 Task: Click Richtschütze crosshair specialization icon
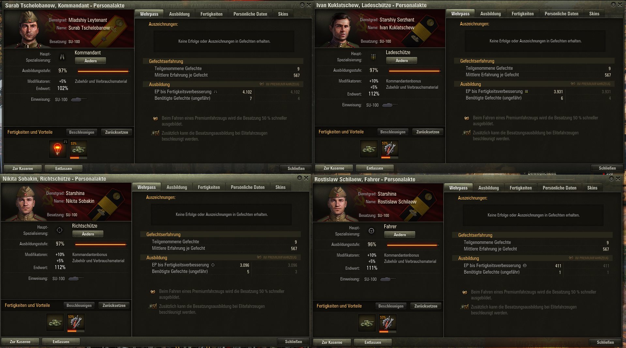pos(59,230)
